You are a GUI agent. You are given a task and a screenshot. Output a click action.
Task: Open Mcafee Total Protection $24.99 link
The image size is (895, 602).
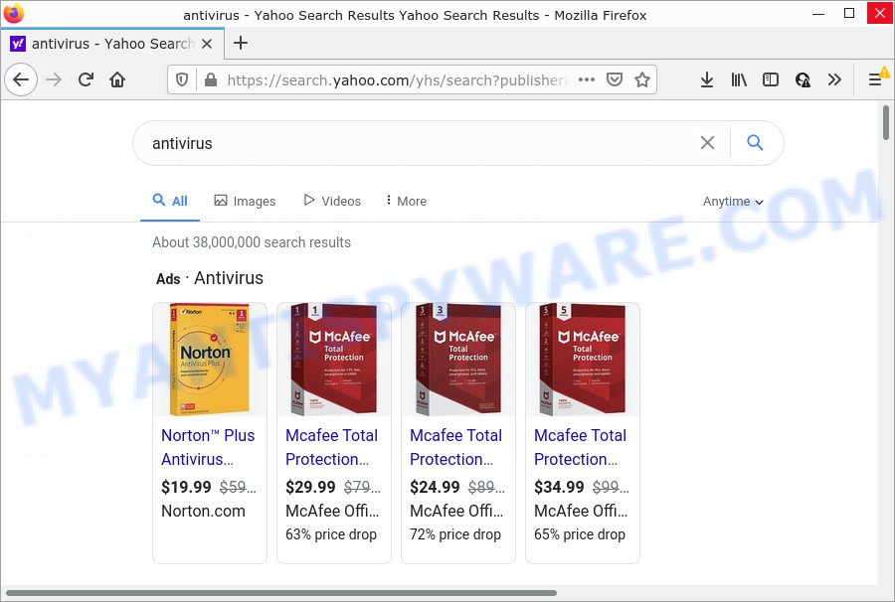456,447
